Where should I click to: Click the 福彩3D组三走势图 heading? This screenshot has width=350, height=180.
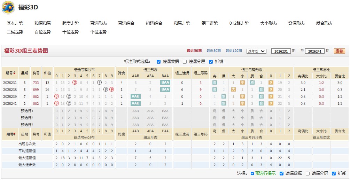26,51
